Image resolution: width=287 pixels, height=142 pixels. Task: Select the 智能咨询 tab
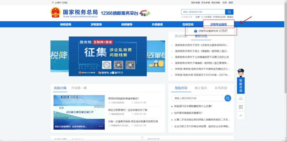point(181,88)
